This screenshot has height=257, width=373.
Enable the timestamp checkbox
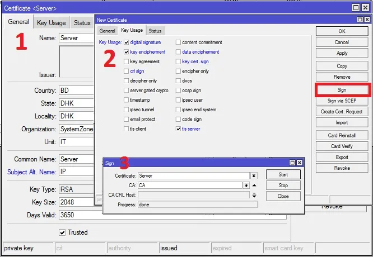127,100
